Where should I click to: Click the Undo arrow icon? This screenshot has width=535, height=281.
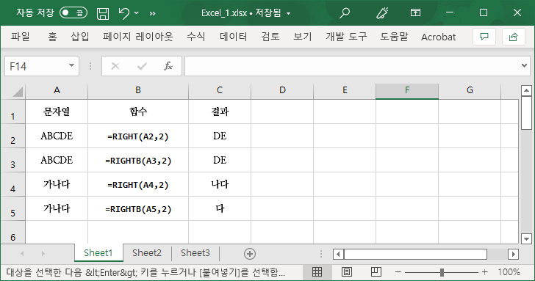click(x=124, y=13)
